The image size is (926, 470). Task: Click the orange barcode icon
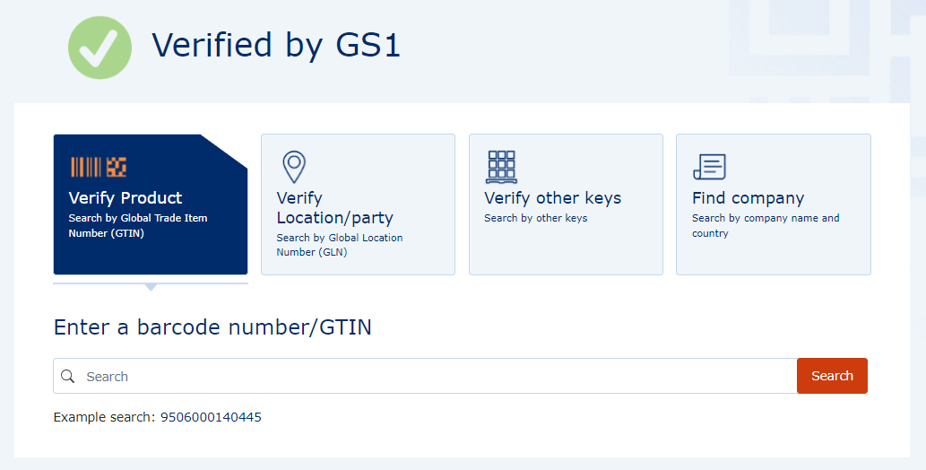point(98,168)
